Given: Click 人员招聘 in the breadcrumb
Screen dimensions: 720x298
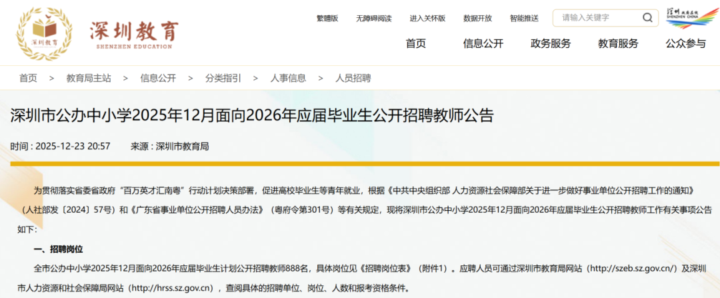Looking at the screenshot, I should click(x=353, y=78).
